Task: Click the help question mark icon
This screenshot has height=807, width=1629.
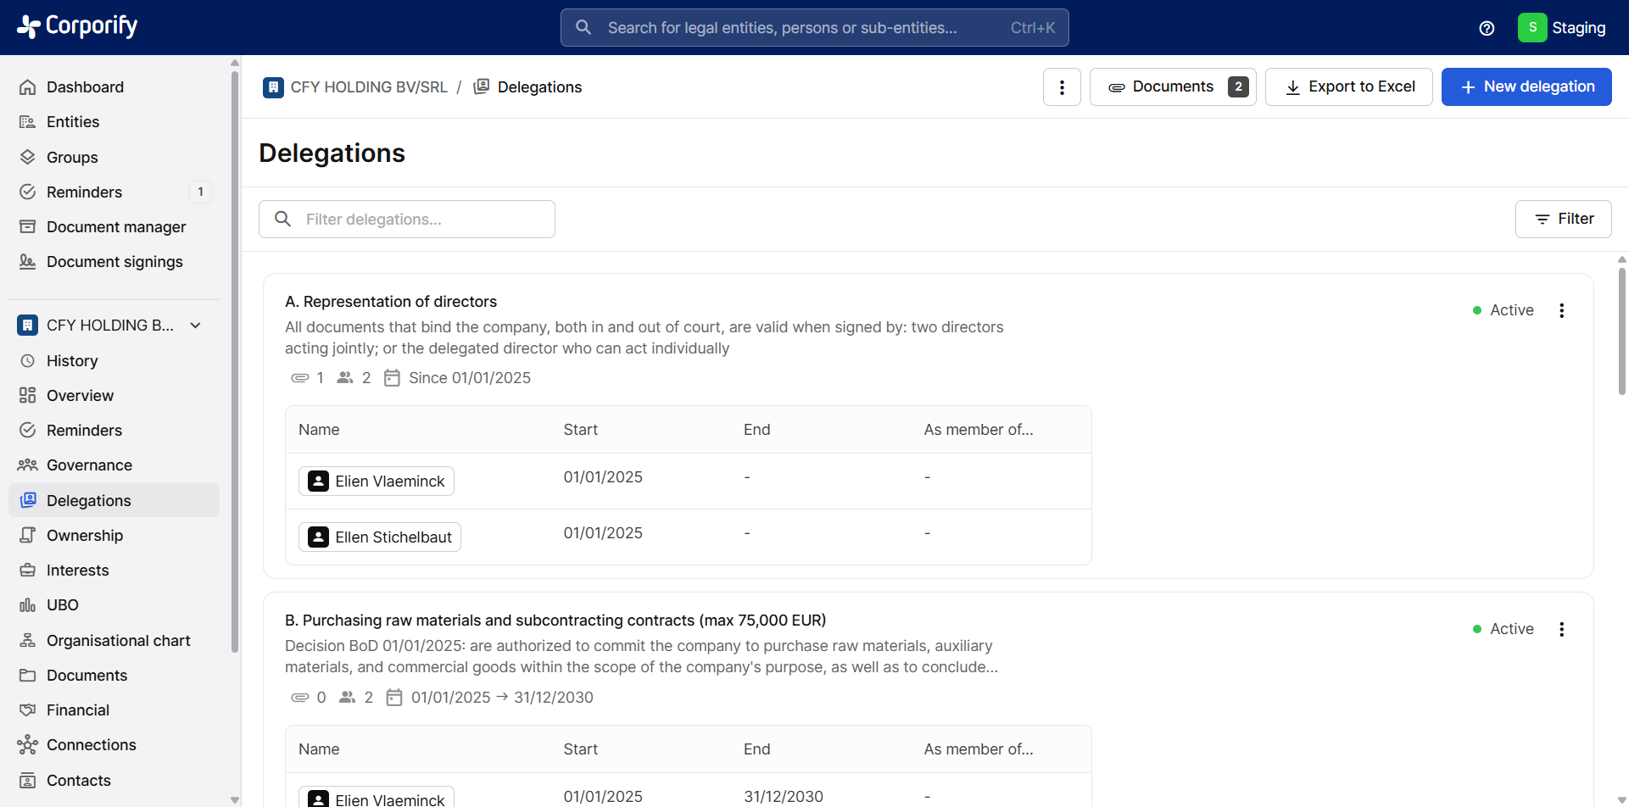Action: pos(1487,28)
